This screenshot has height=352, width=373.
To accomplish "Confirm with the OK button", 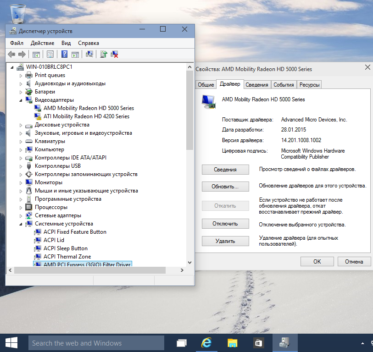I will pyautogui.click(x=317, y=262).
